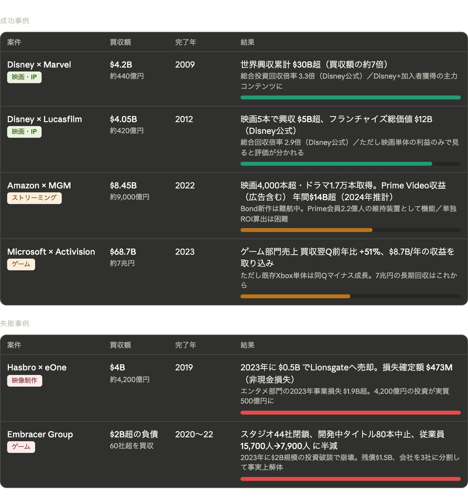
Task: Click the 完了年 column header in success table
Action: click(x=186, y=42)
